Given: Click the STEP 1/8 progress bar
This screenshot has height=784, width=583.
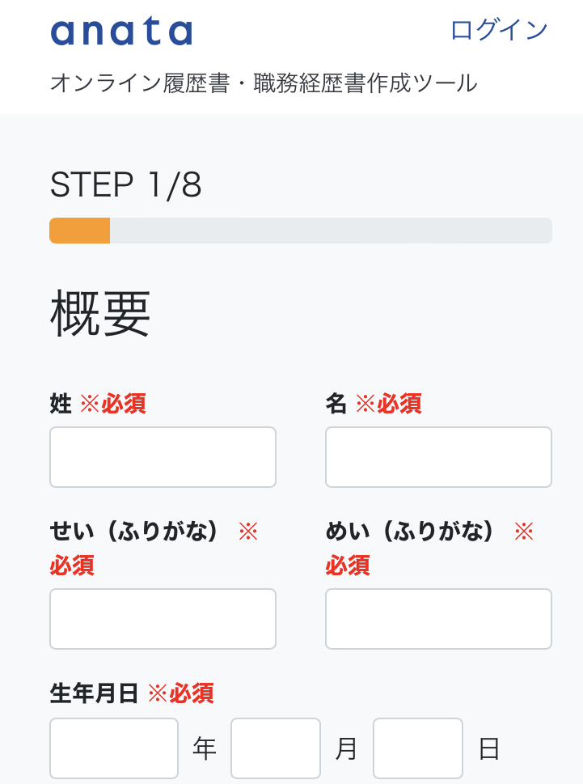Looking at the screenshot, I should [x=299, y=231].
